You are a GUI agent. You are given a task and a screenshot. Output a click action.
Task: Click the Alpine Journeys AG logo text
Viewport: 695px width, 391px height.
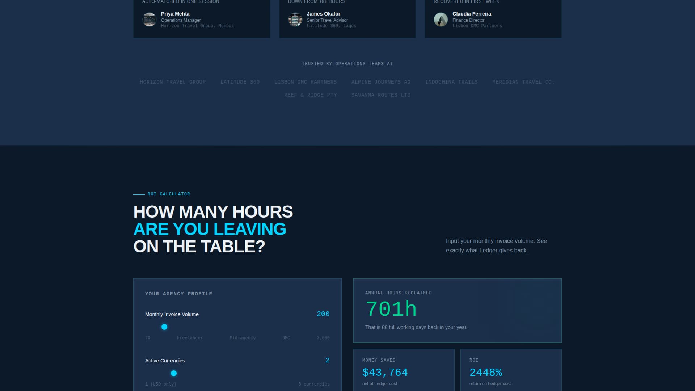[x=381, y=82]
